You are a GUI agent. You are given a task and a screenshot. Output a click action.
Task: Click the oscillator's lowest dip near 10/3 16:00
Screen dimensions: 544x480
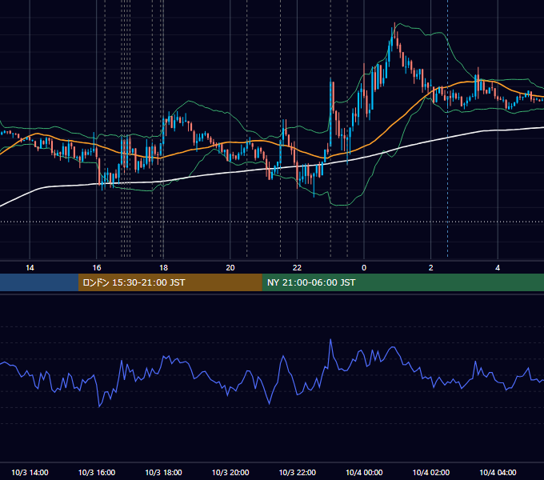pos(99,406)
